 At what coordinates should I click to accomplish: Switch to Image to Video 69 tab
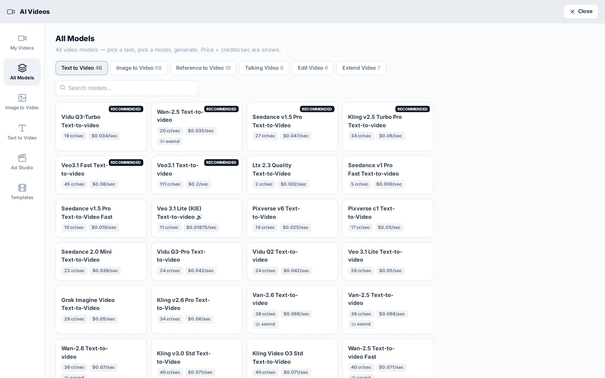tap(139, 68)
